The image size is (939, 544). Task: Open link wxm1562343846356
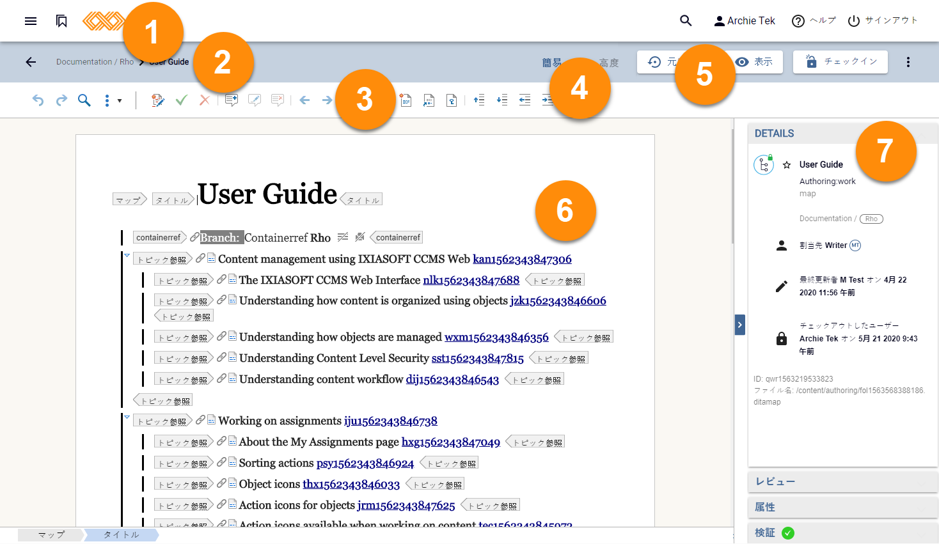[x=496, y=337]
